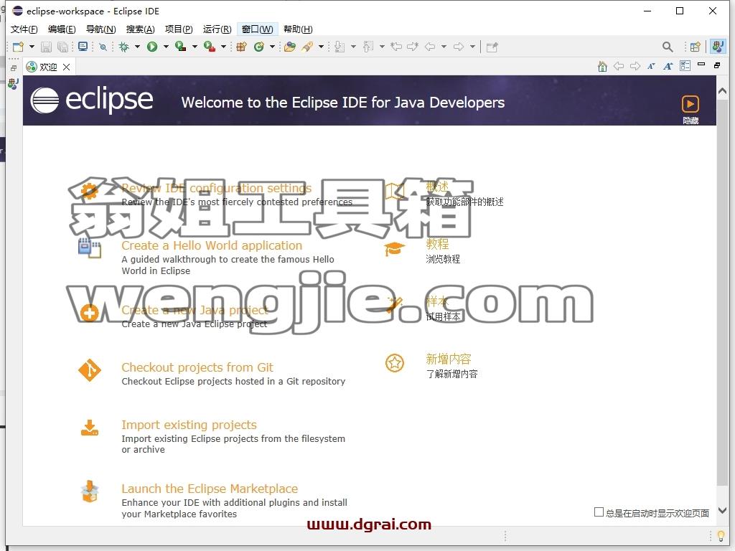The image size is (735, 551).
Task: Expand the Coverage dropdown arrow
Action: [195, 47]
